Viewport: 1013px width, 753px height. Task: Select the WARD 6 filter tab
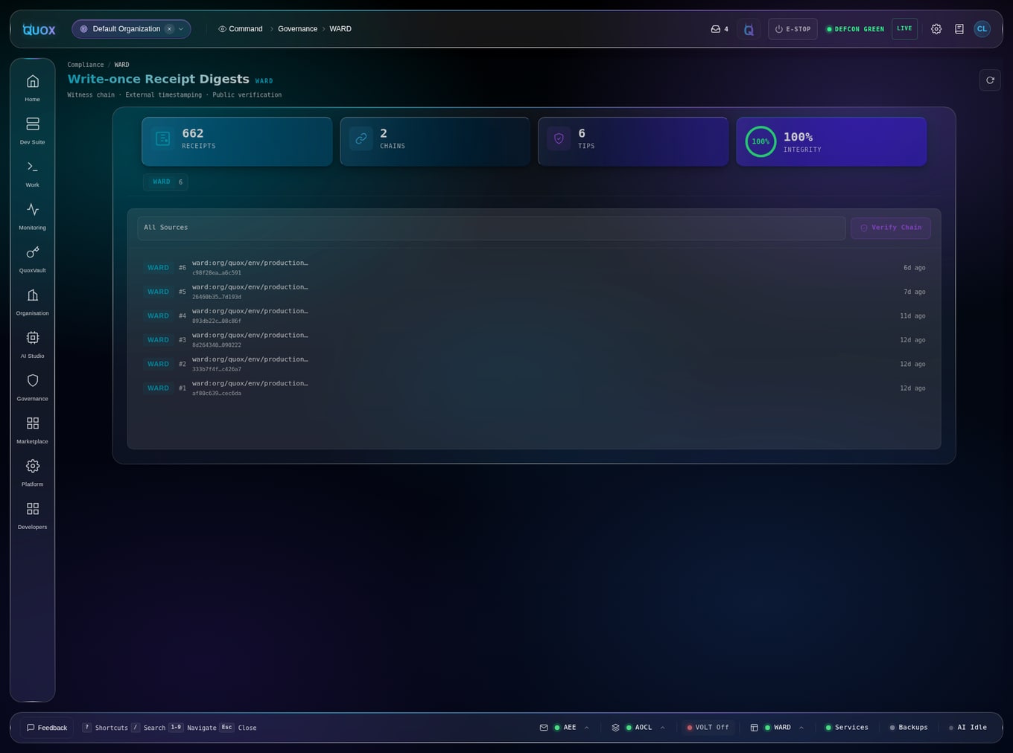click(x=165, y=182)
